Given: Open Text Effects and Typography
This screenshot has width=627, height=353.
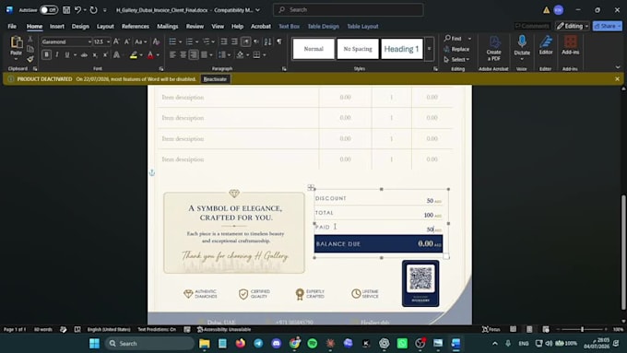Looking at the screenshot, I should pyautogui.click(x=116, y=54).
